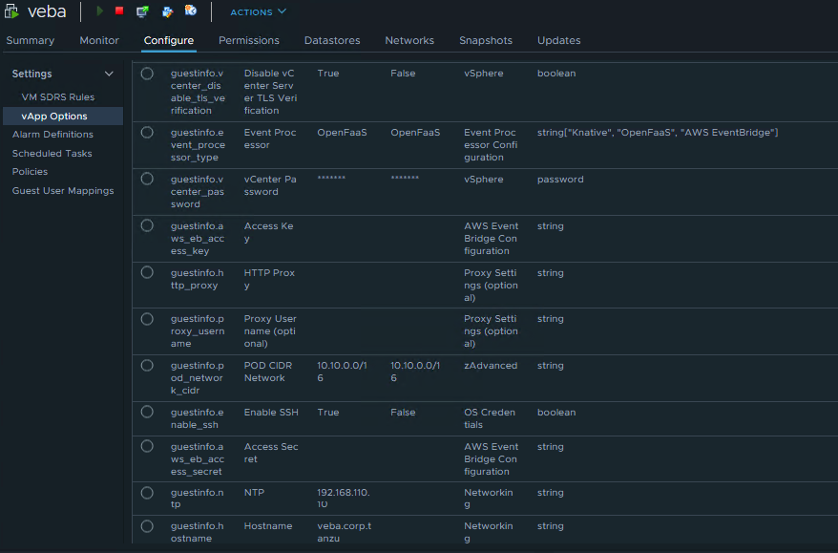Viewport: 838px width, 553px height.
Task: Click the boolean type in Enable SSH row
Action: [556, 413]
